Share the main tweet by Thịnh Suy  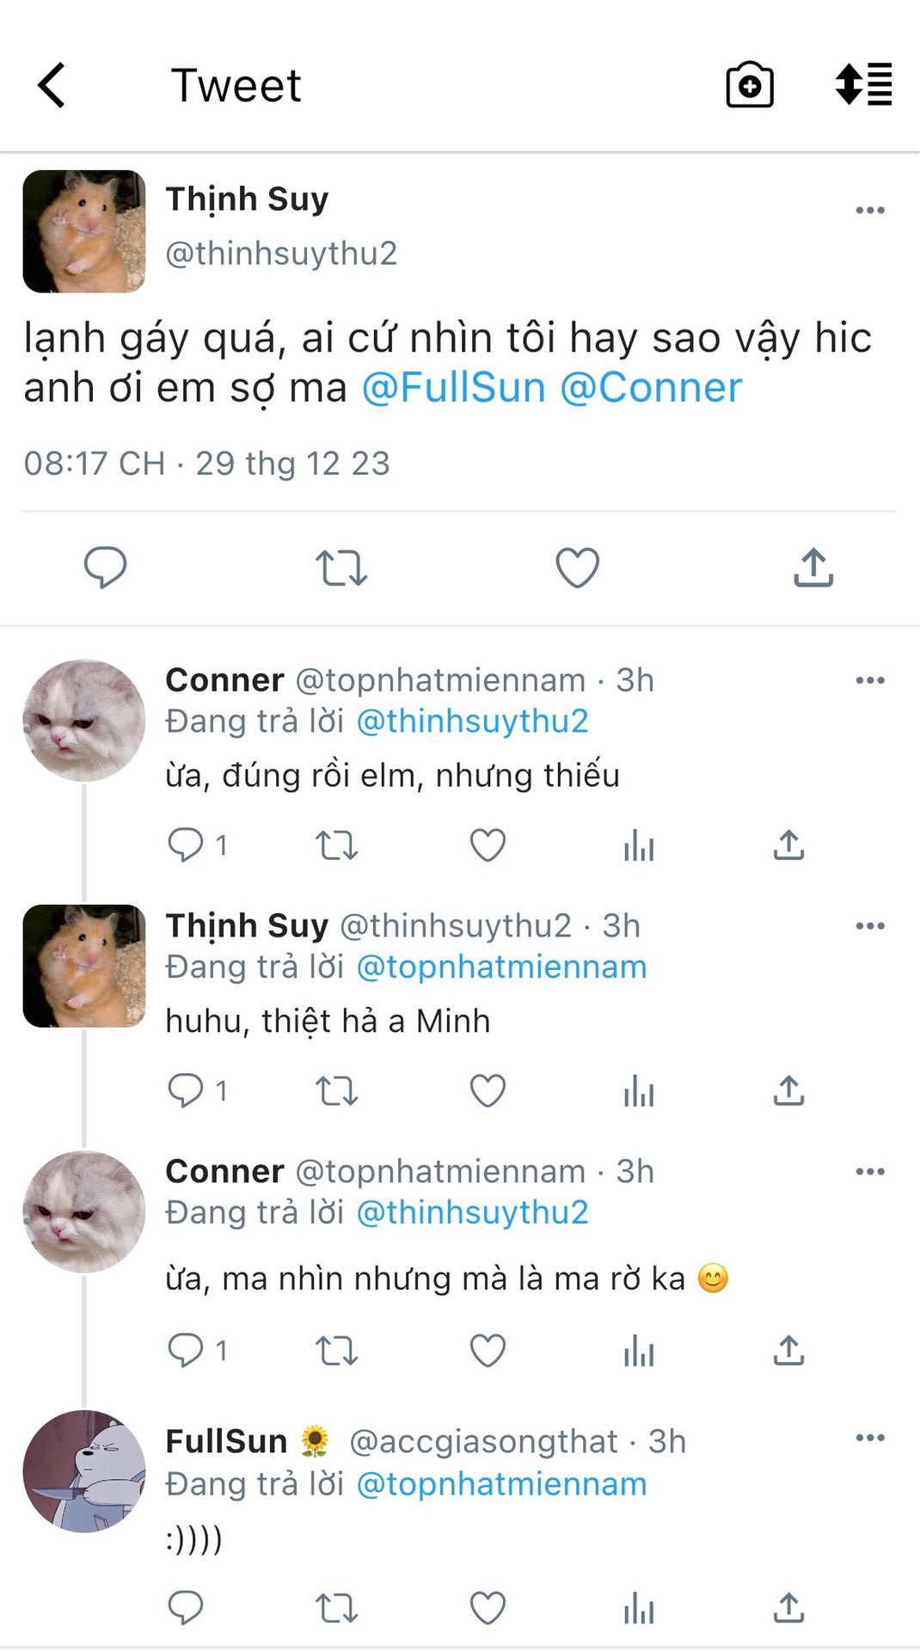(813, 568)
